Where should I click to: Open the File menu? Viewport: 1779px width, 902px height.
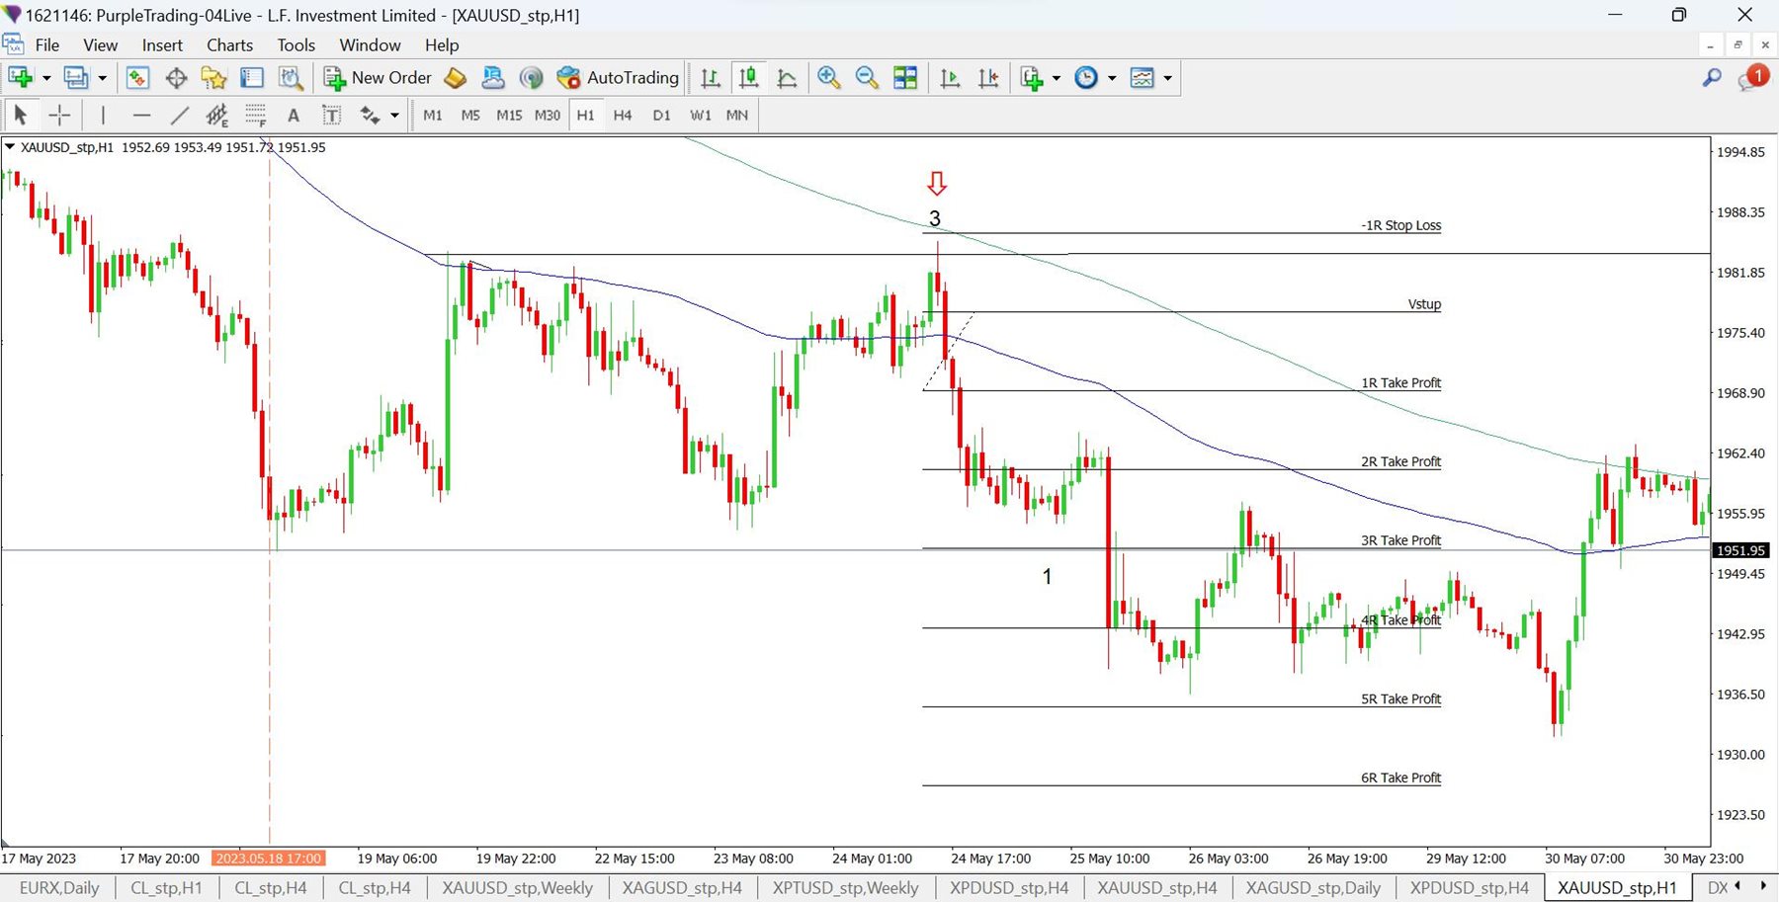point(47,45)
